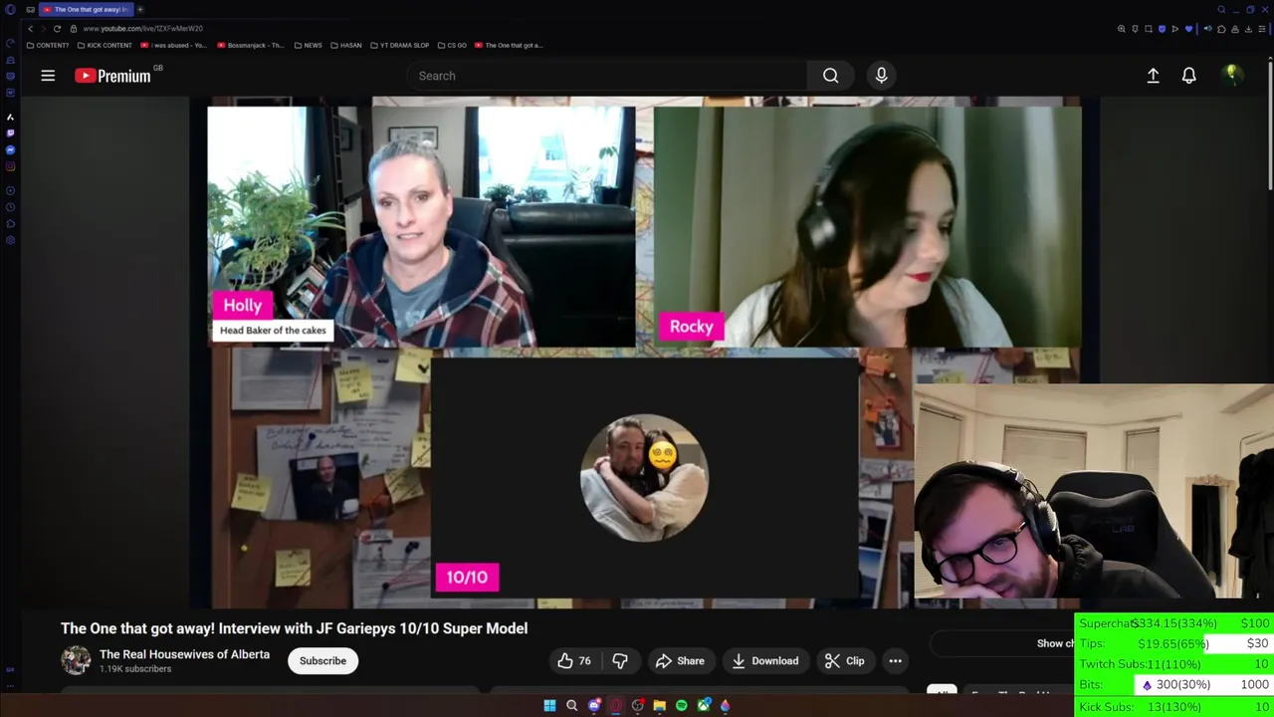Open the Bossmanjack bookmark

pyautogui.click(x=251, y=45)
